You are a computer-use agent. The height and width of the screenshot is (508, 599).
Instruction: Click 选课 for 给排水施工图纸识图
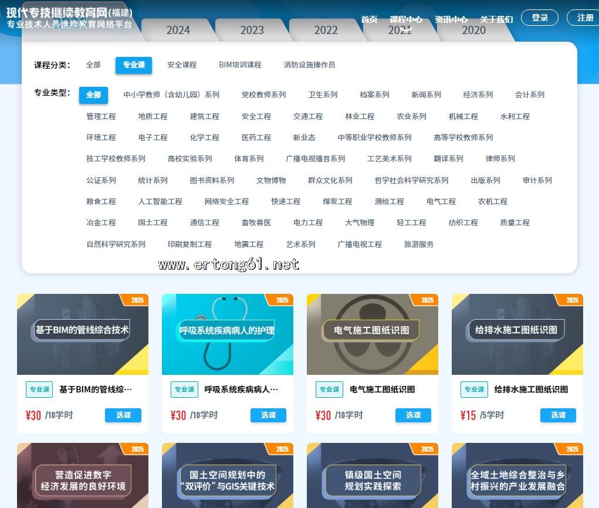pos(557,415)
